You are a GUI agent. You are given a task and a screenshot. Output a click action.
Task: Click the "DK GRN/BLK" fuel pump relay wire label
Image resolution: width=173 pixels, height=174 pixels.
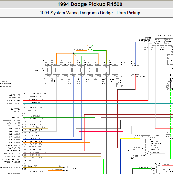pos(143,167)
